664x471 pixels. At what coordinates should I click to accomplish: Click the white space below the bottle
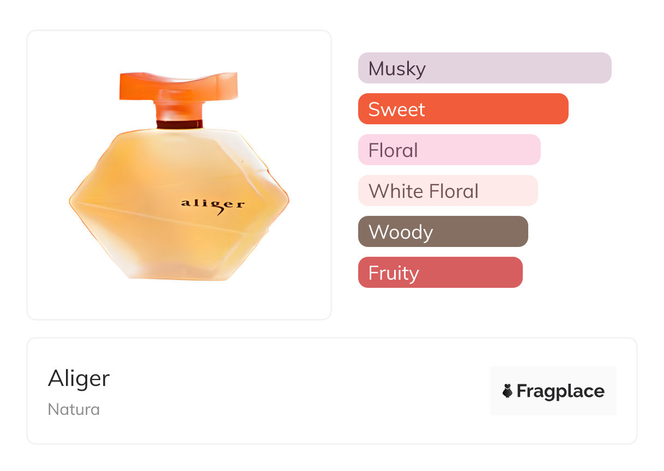[179, 300]
